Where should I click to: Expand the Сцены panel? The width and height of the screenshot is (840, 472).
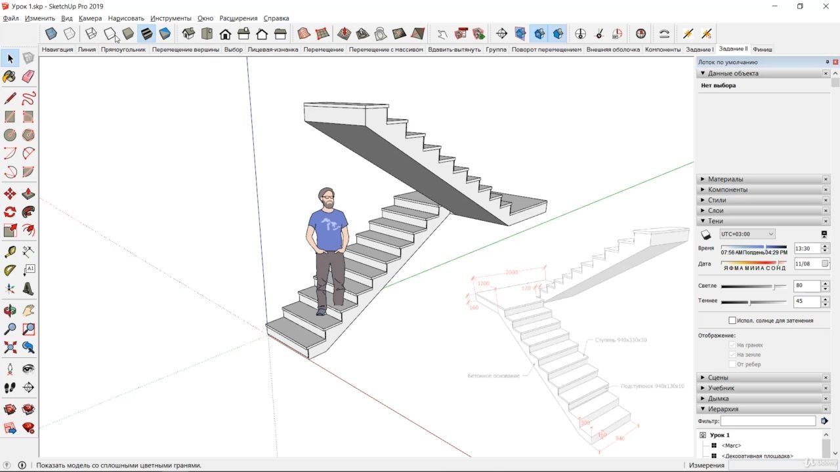[x=703, y=378]
